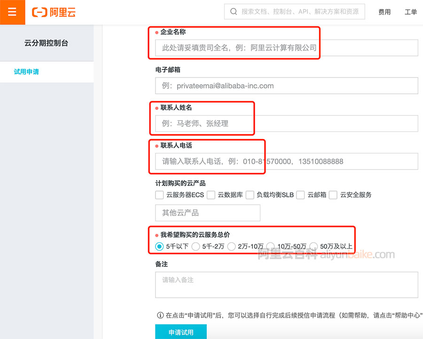
Task: Check the 云服务器ECS checkbox
Action: click(159, 195)
